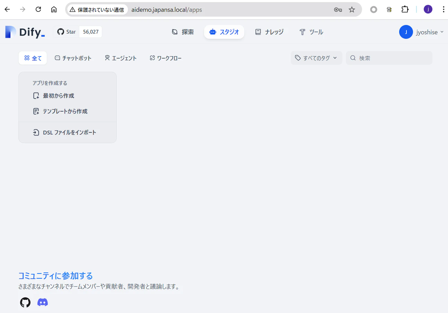Expand the jyoshise account menu

click(430, 32)
